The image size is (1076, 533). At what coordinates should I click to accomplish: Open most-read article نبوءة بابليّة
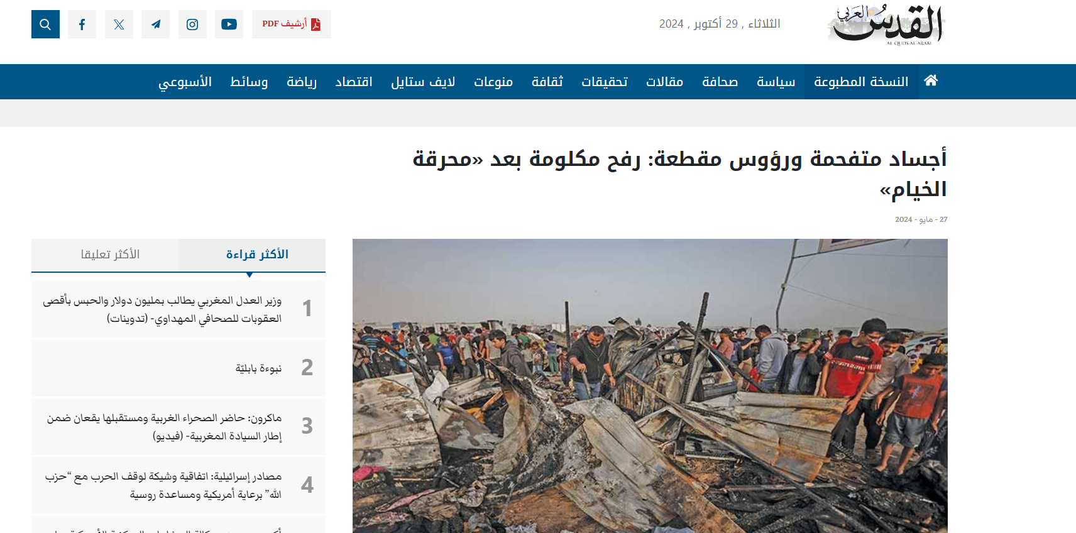(258, 368)
